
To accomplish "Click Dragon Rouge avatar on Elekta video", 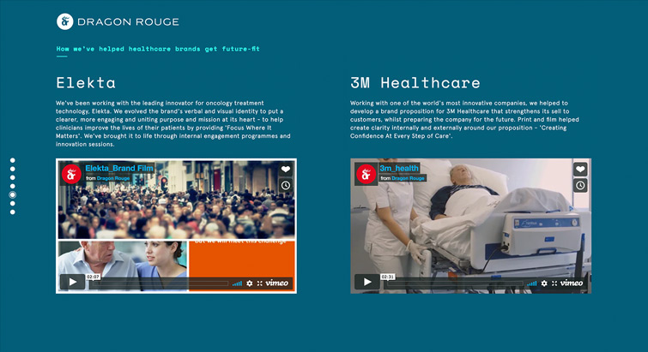I will click(x=71, y=174).
